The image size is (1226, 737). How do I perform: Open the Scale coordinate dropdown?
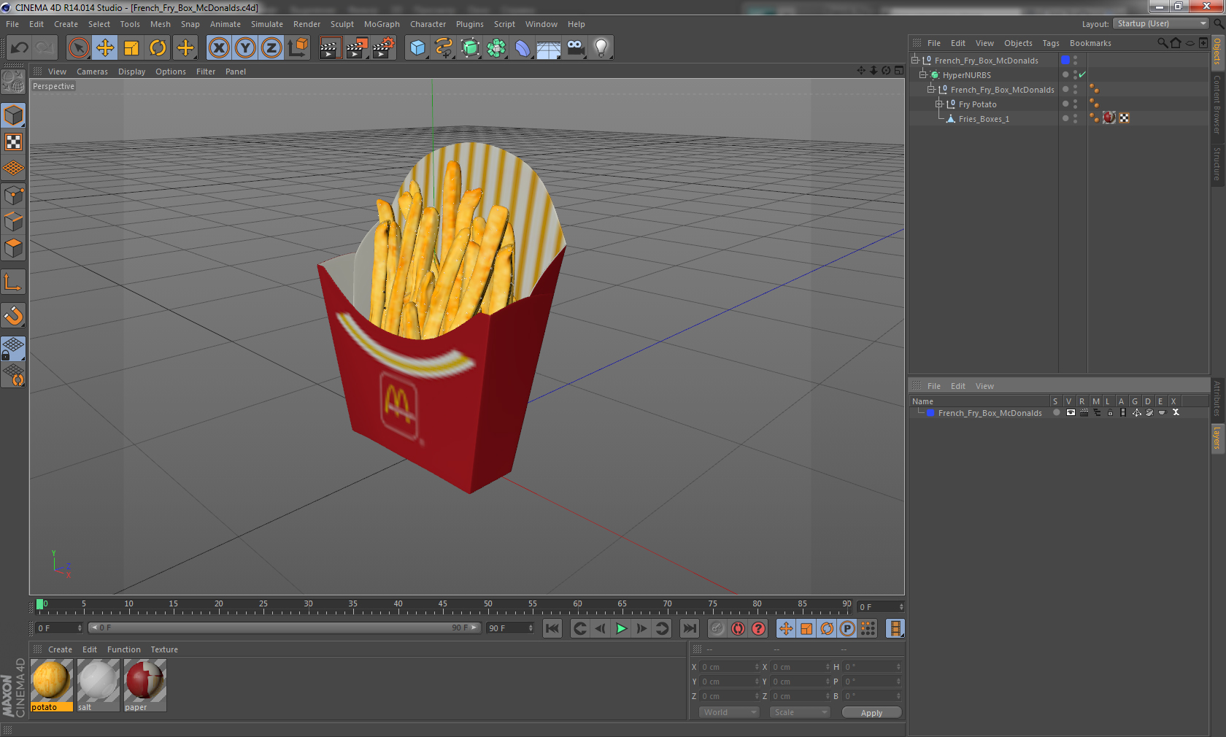(800, 712)
